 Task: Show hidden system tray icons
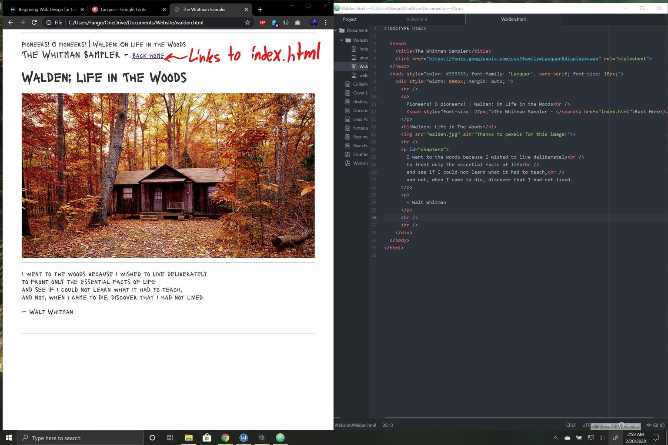click(x=555, y=438)
